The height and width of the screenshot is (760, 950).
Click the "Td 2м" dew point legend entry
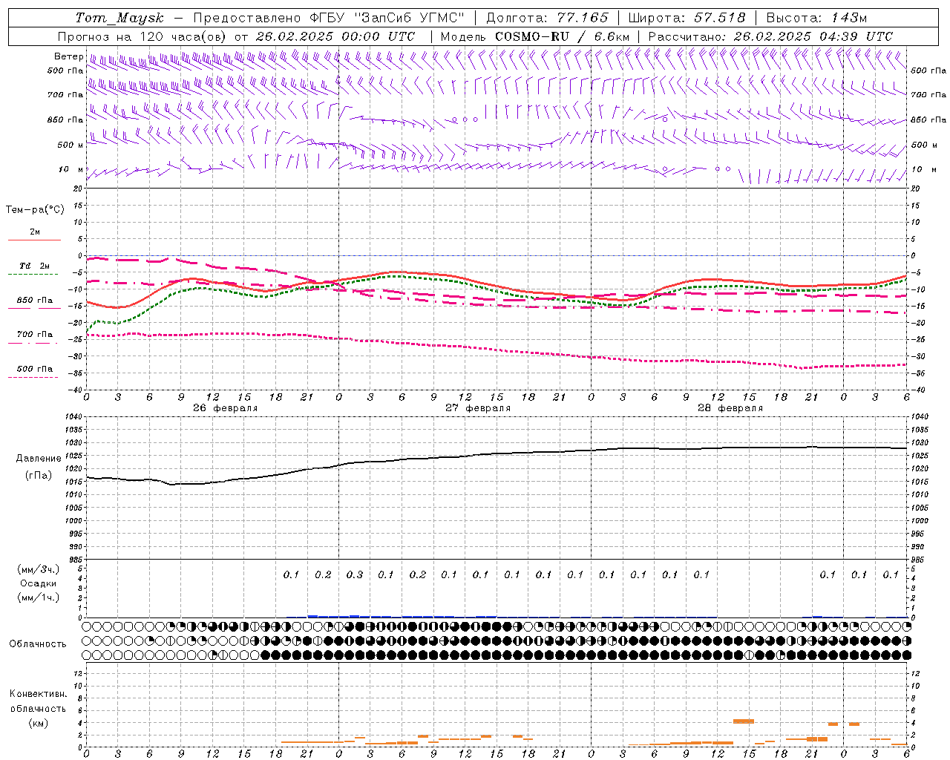pyautogui.click(x=35, y=266)
